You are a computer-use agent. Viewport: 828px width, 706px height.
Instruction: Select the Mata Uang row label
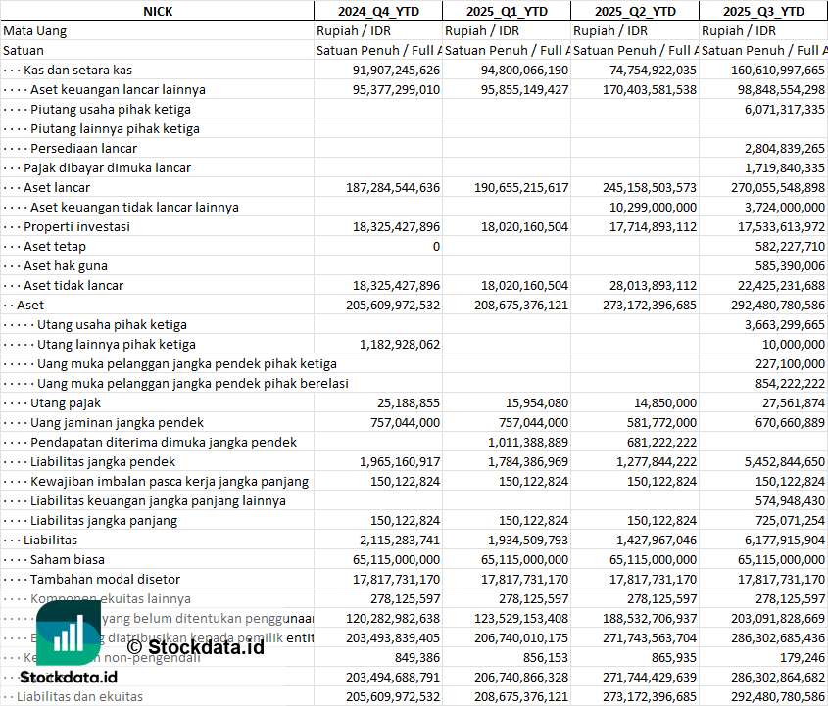pyautogui.click(x=35, y=30)
